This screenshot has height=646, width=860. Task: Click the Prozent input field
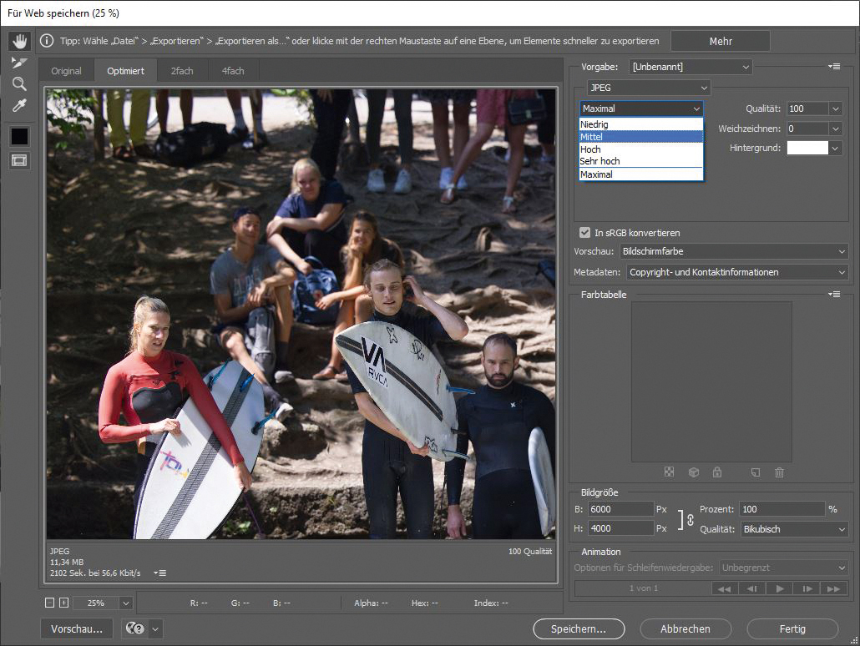pos(782,509)
